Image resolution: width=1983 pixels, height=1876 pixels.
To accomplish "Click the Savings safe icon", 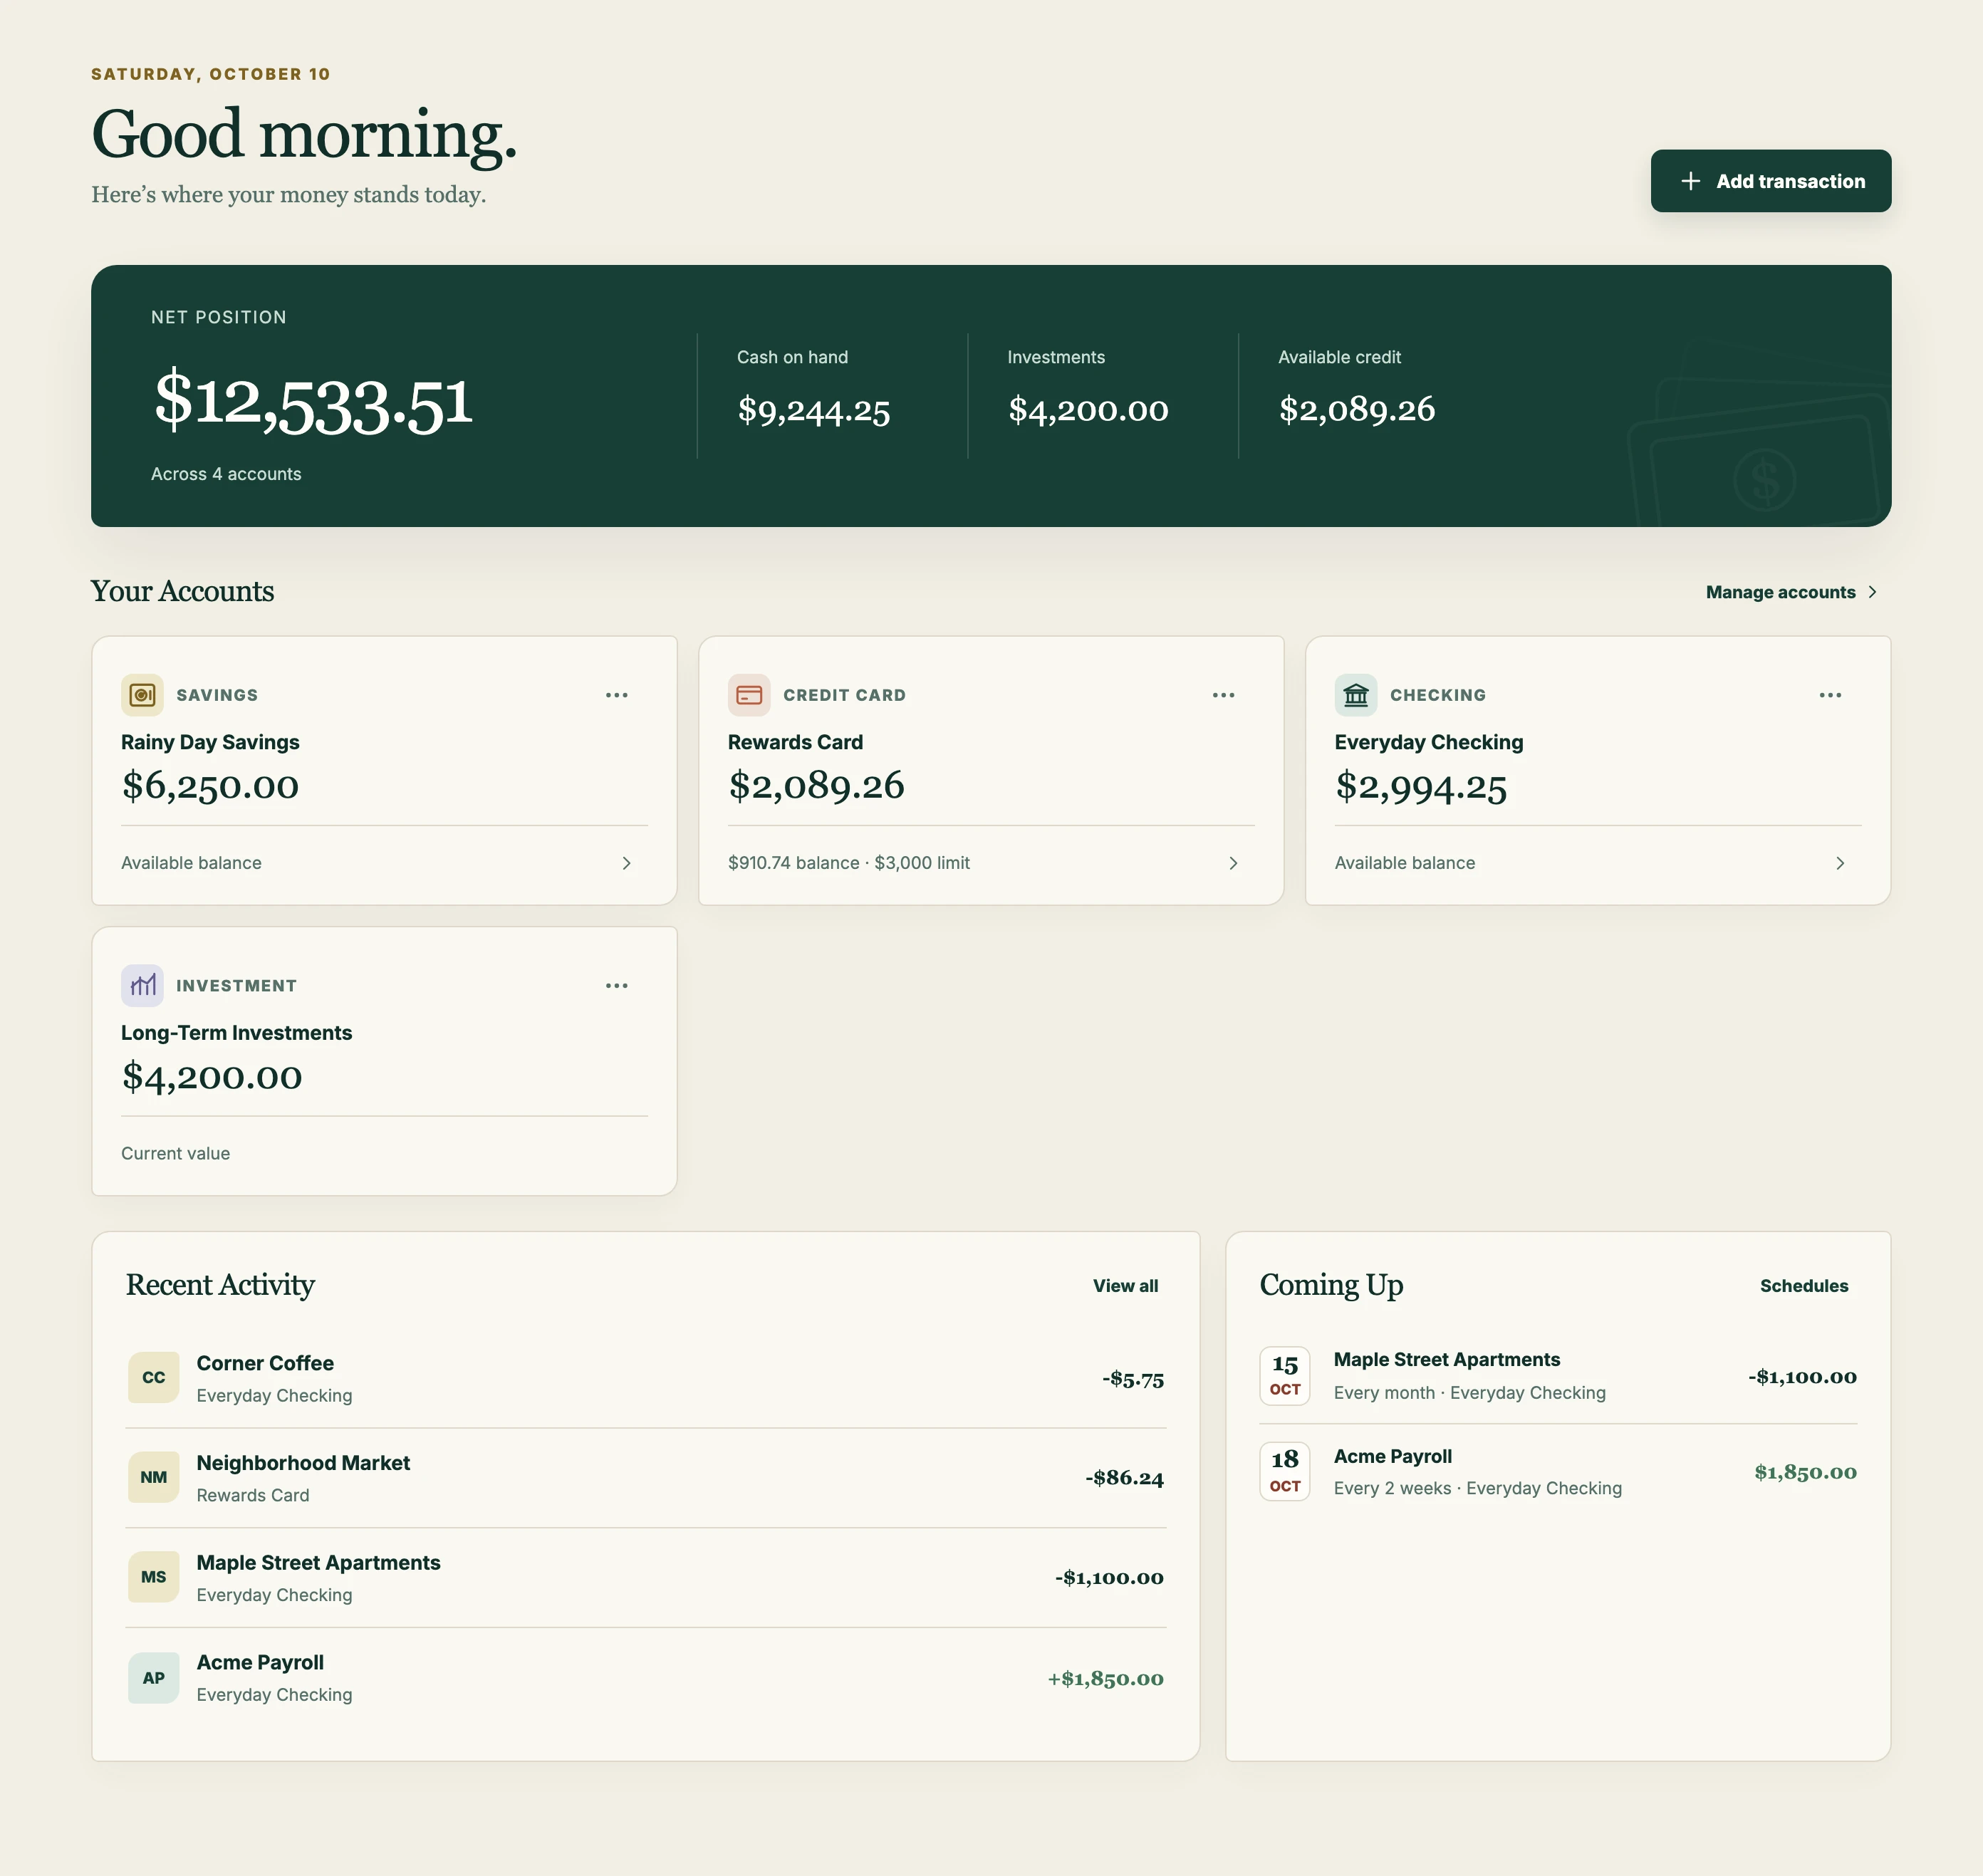I will pyautogui.click(x=142, y=695).
